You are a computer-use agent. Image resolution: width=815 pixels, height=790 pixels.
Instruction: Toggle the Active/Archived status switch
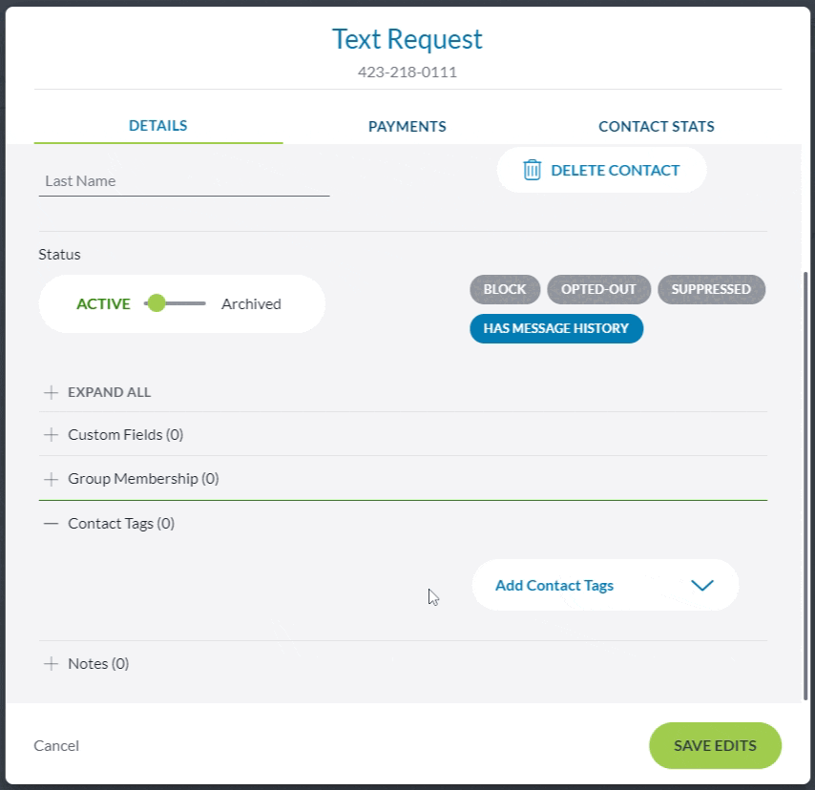tap(176, 304)
